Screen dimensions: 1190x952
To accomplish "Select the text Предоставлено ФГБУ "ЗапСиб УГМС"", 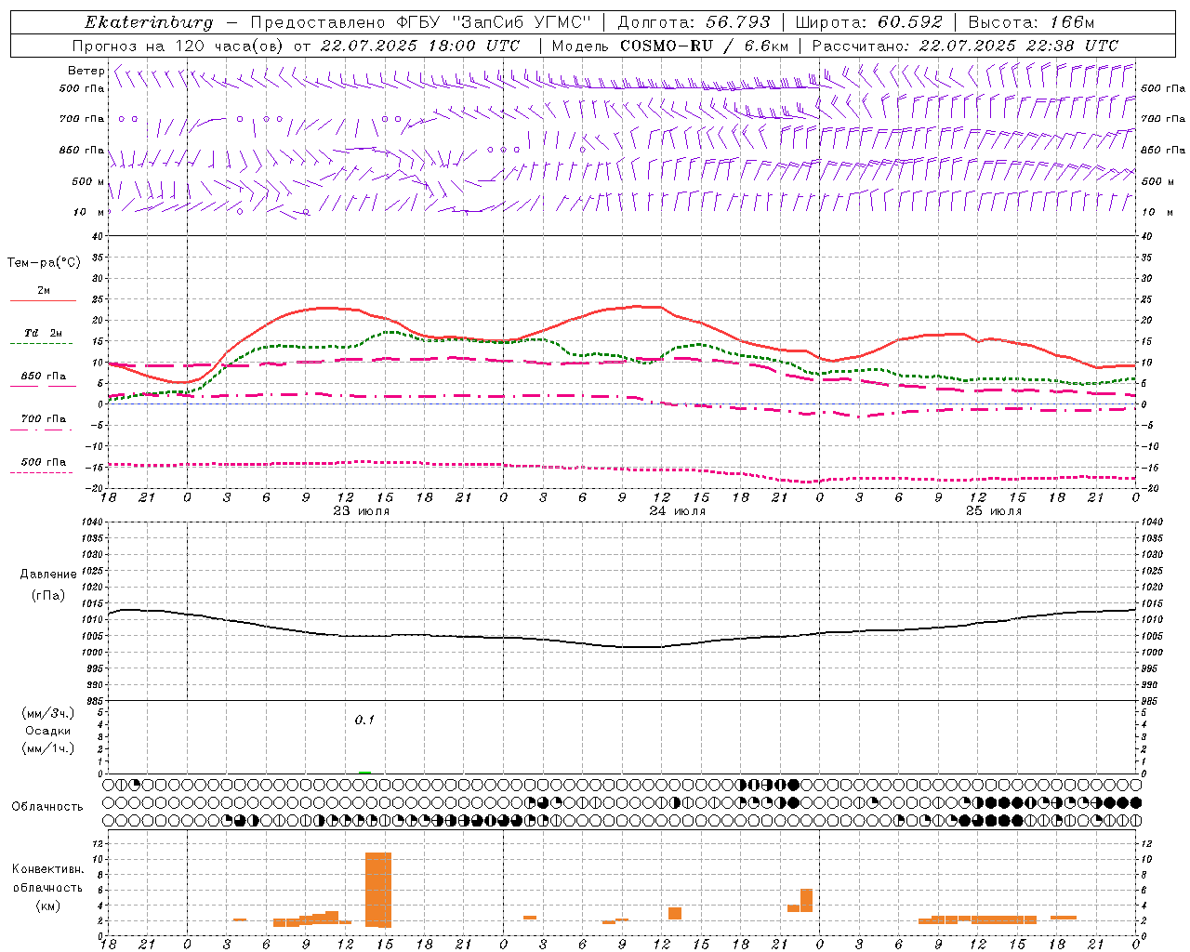I will click(x=421, y=22).
